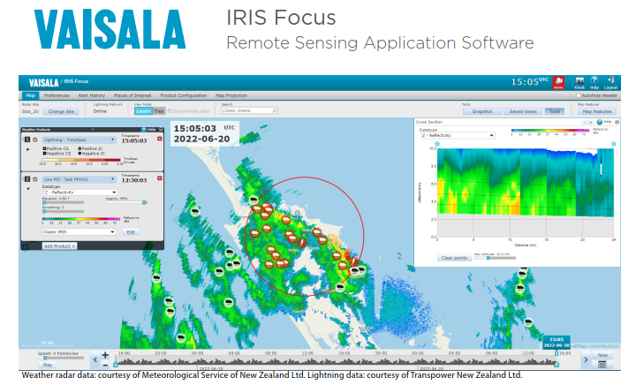Image resolution: width=636 pixels, height=385 pixels.
Task: Adjust the Opacity 95% slider handle
Action: pos(144,202)
